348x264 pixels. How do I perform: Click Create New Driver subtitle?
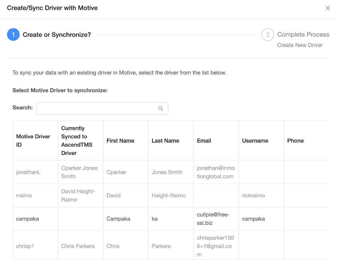click(x=300, y=45)
